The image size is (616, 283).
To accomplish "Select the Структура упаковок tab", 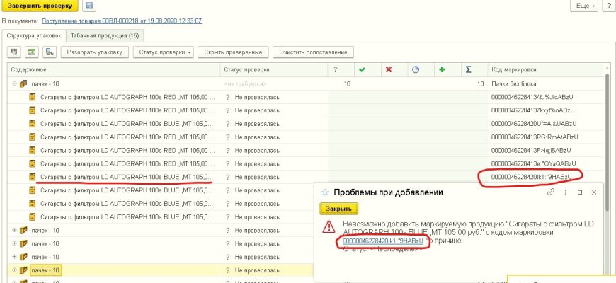I will pyautogui.click(x=34, y=35).
